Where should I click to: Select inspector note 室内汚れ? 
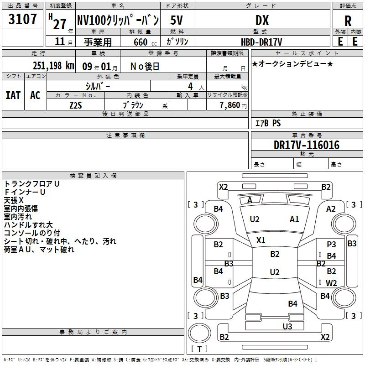(x=18, y=216)
